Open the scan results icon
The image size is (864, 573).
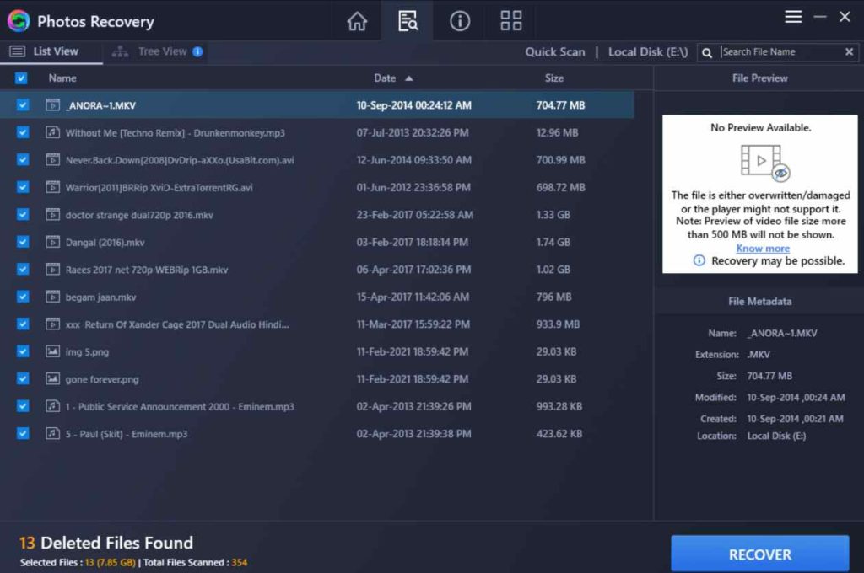(x=408, y=21)
